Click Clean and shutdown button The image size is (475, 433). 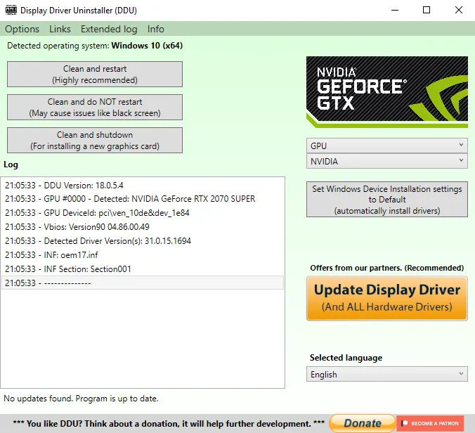(95, 141)
